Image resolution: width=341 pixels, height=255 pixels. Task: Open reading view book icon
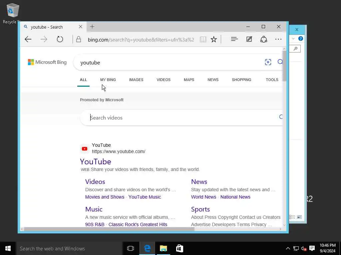point(203,40)
